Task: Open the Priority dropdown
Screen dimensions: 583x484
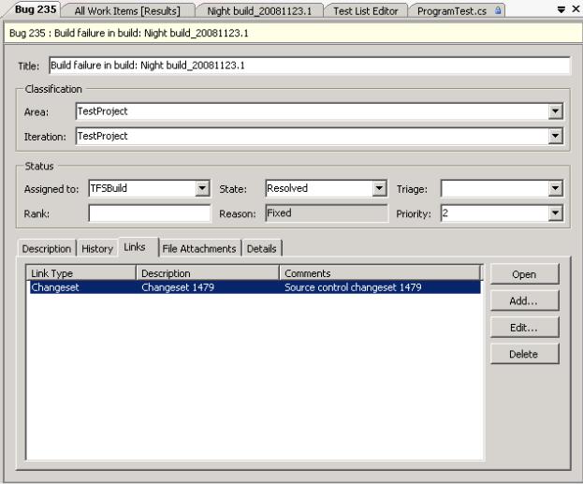Action: (556, 213)
